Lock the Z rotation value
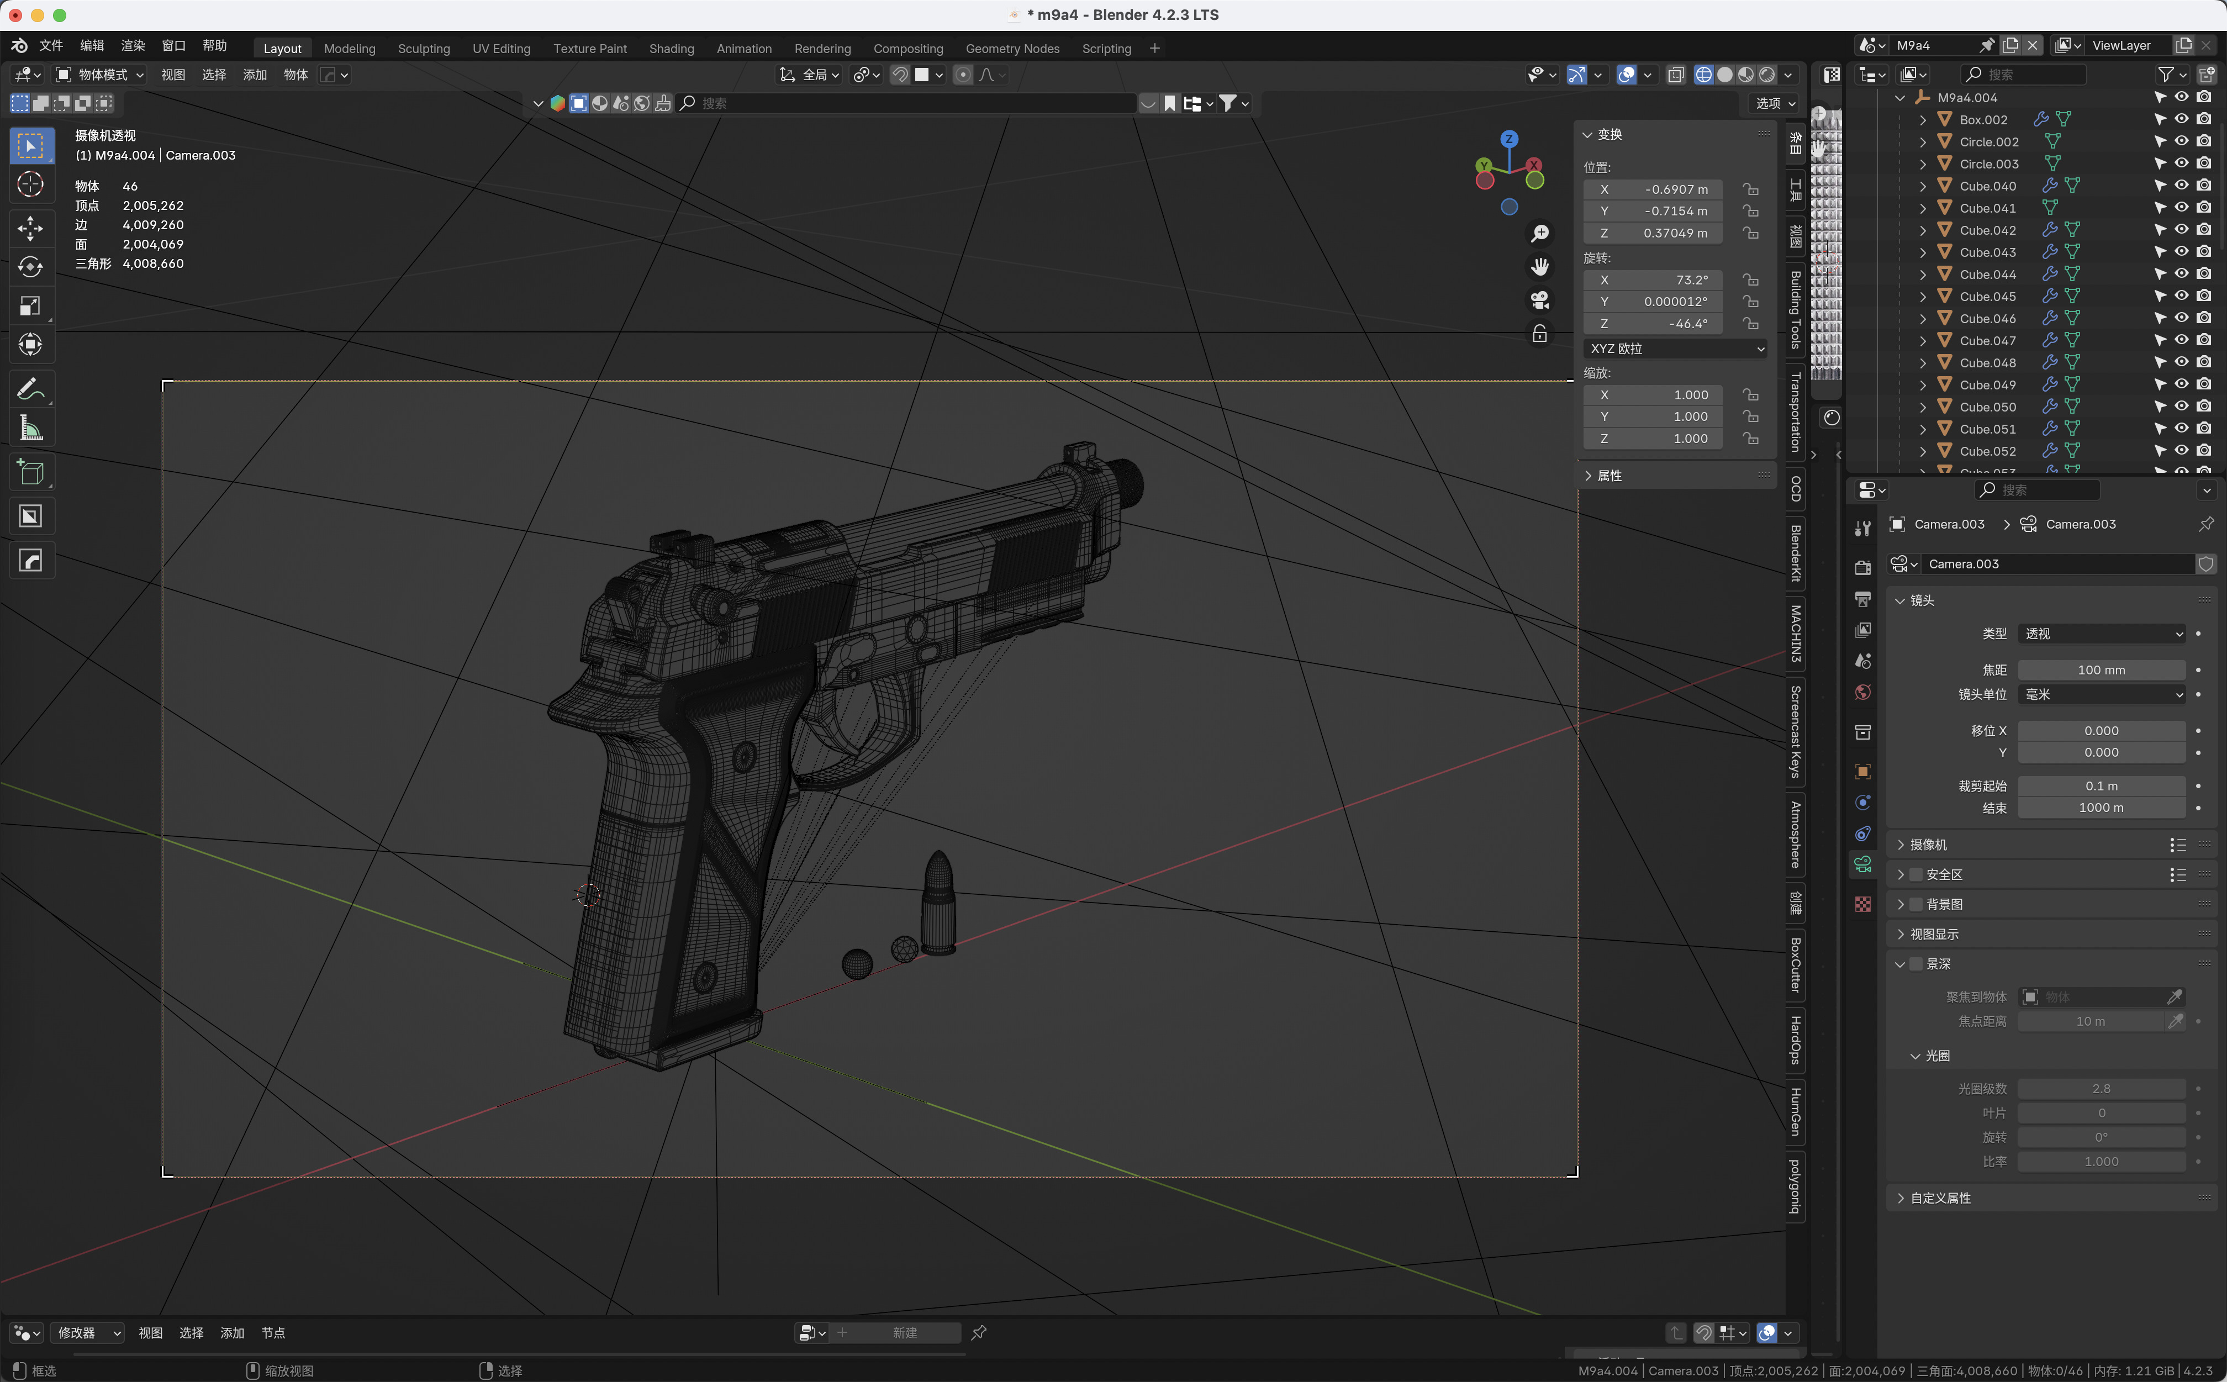This screenshot has width=2227, height=1382. [x=1750, y=324]
